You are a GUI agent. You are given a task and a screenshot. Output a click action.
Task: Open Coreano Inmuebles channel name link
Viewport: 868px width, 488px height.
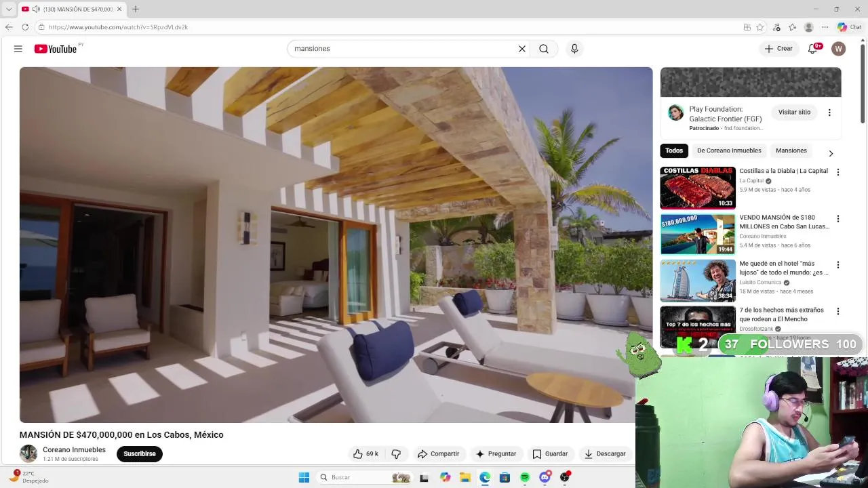(74, 449)
